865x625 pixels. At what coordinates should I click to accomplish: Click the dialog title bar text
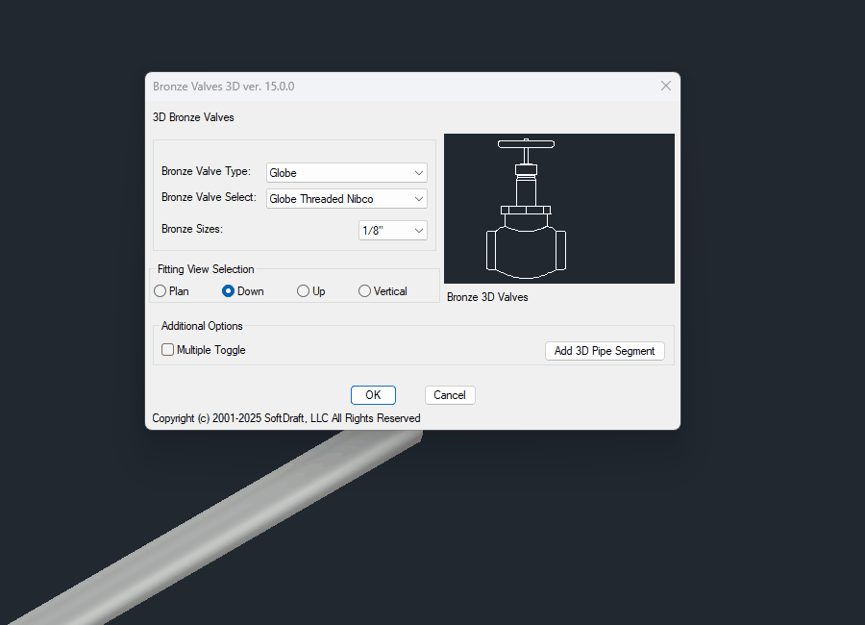tap(223, 87)
